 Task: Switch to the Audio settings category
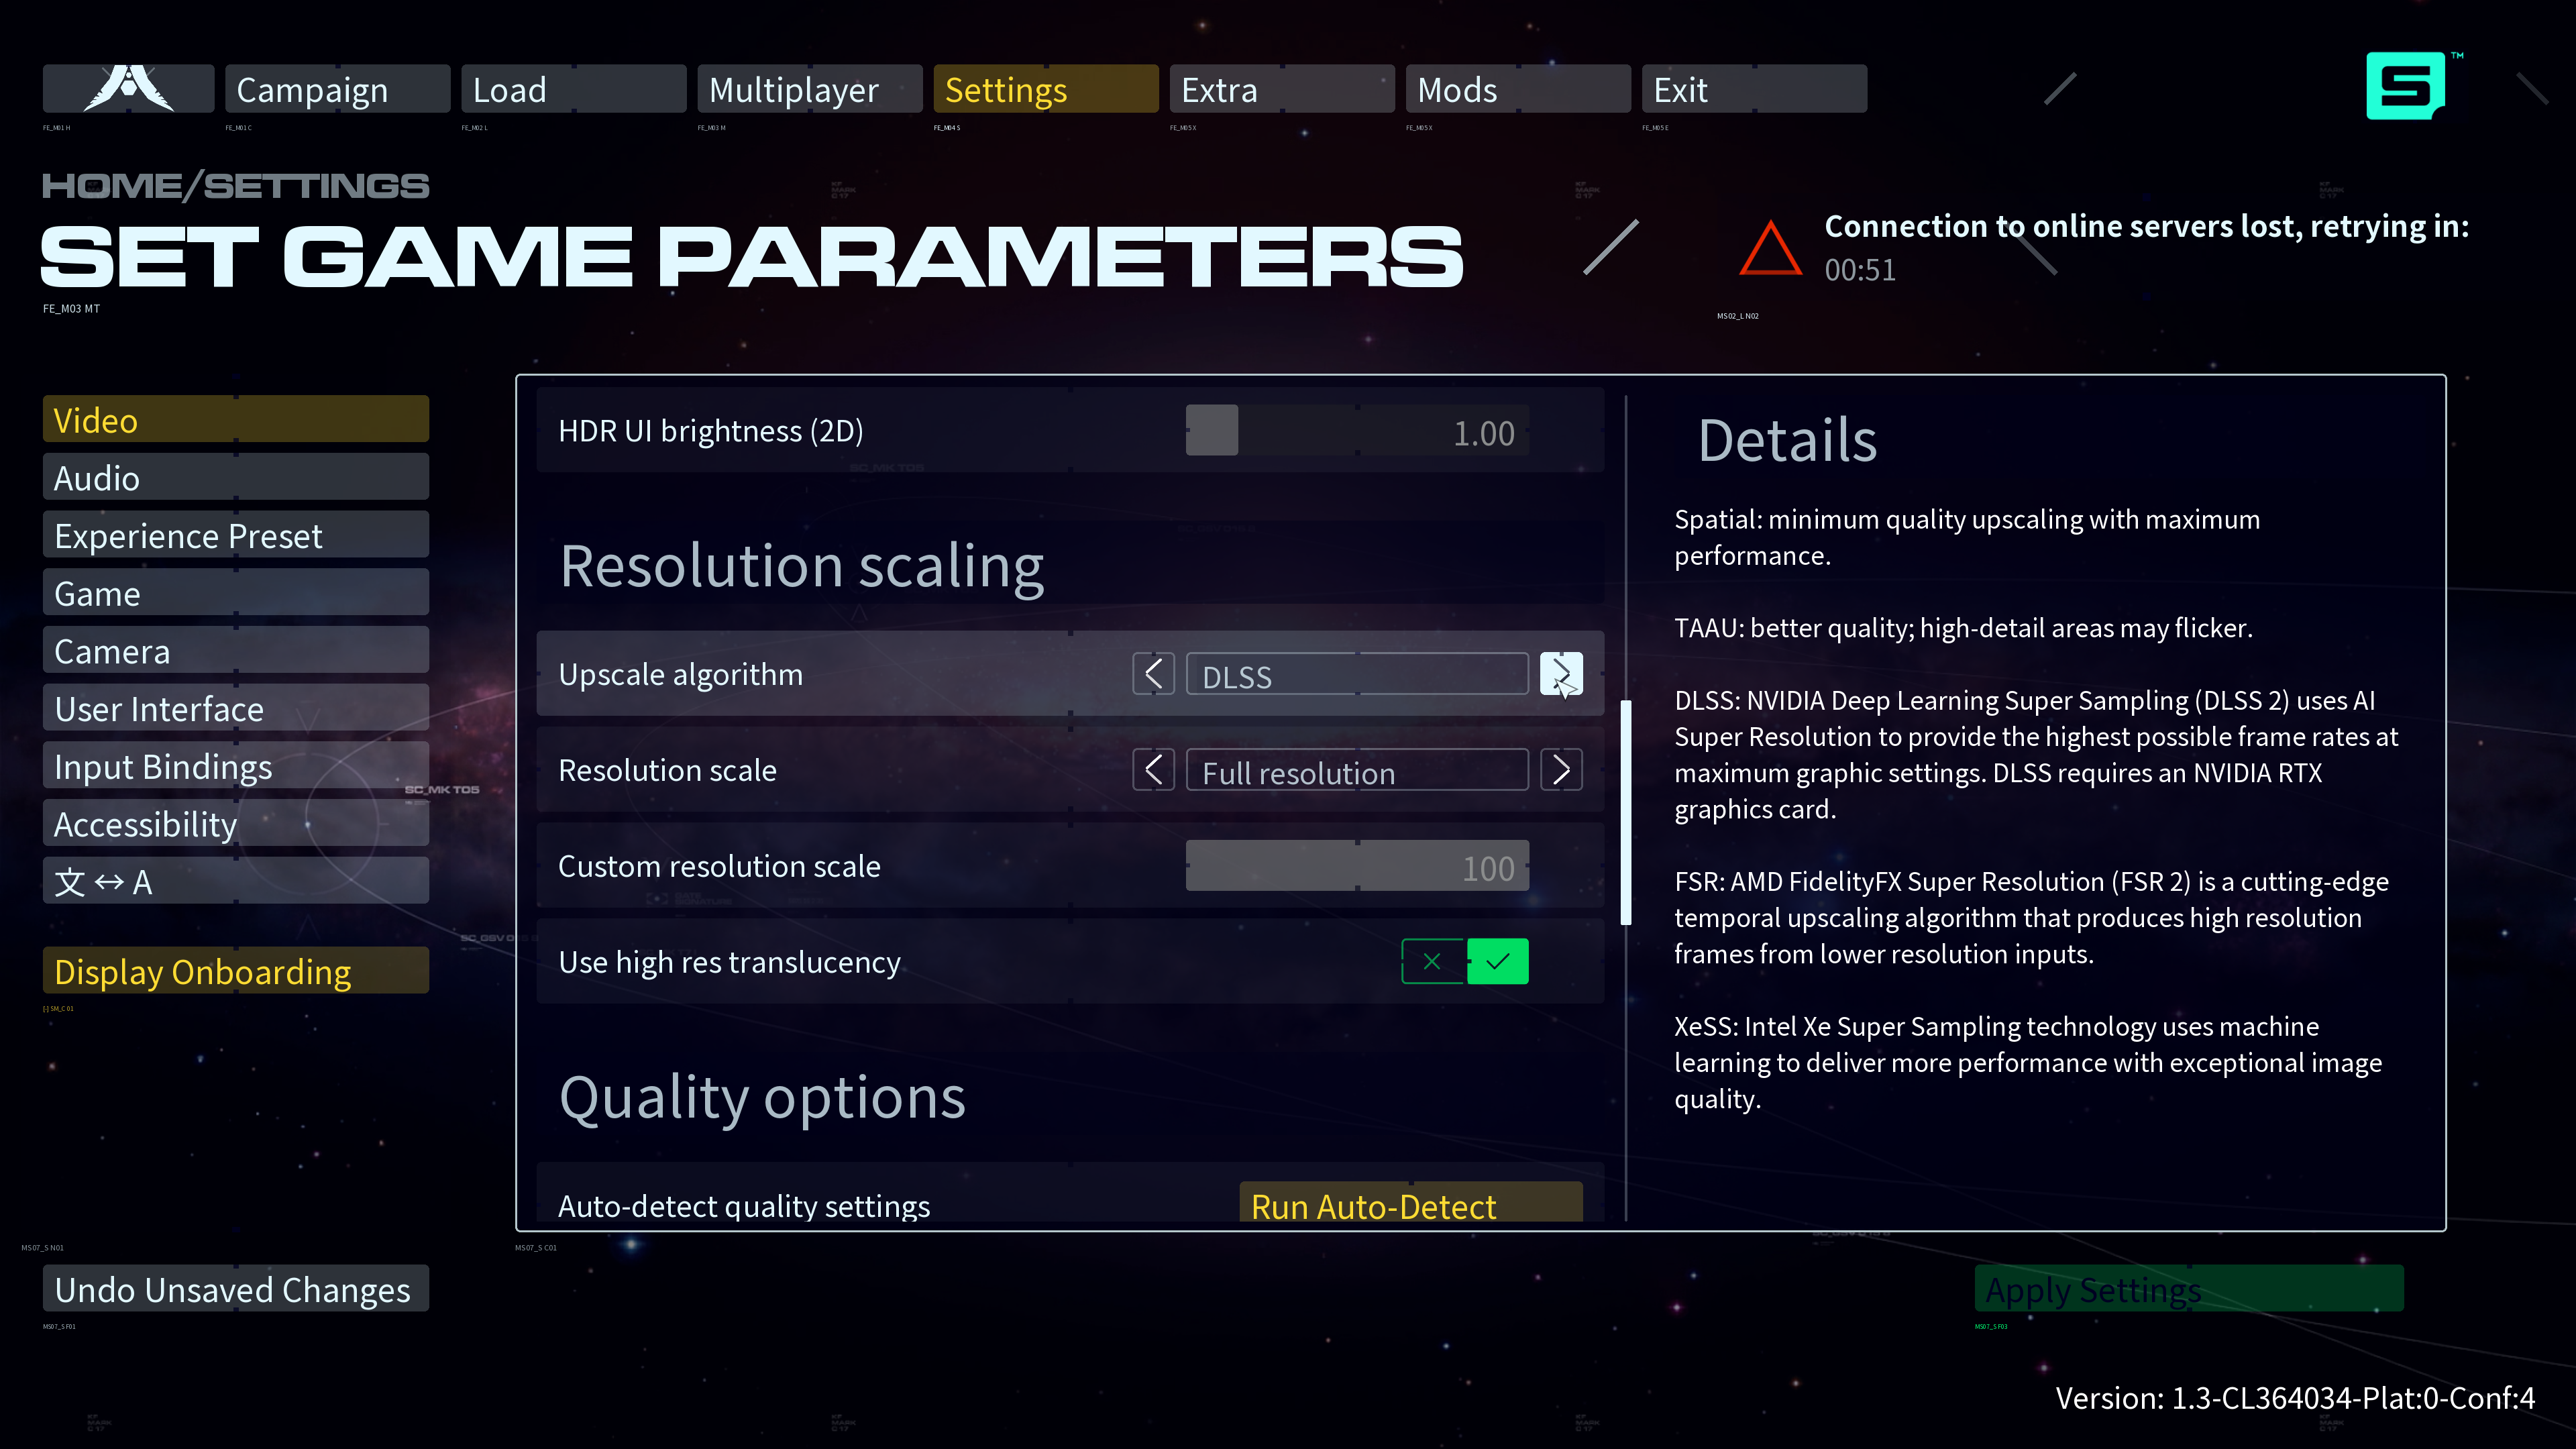click(x=235, y=478)
